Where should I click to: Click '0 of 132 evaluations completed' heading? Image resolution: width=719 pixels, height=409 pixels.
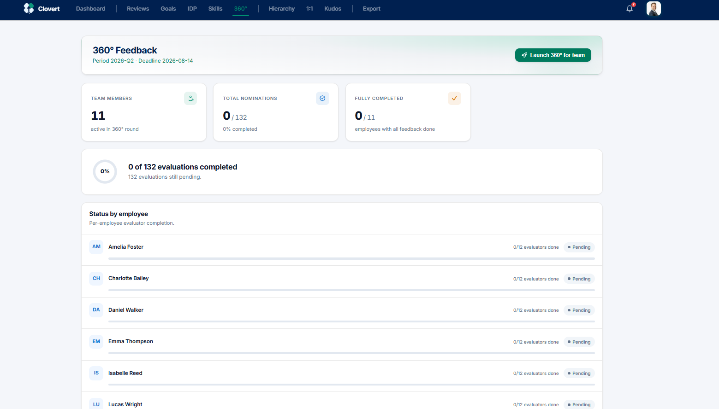pyautogui.click(x=183, y=167)
